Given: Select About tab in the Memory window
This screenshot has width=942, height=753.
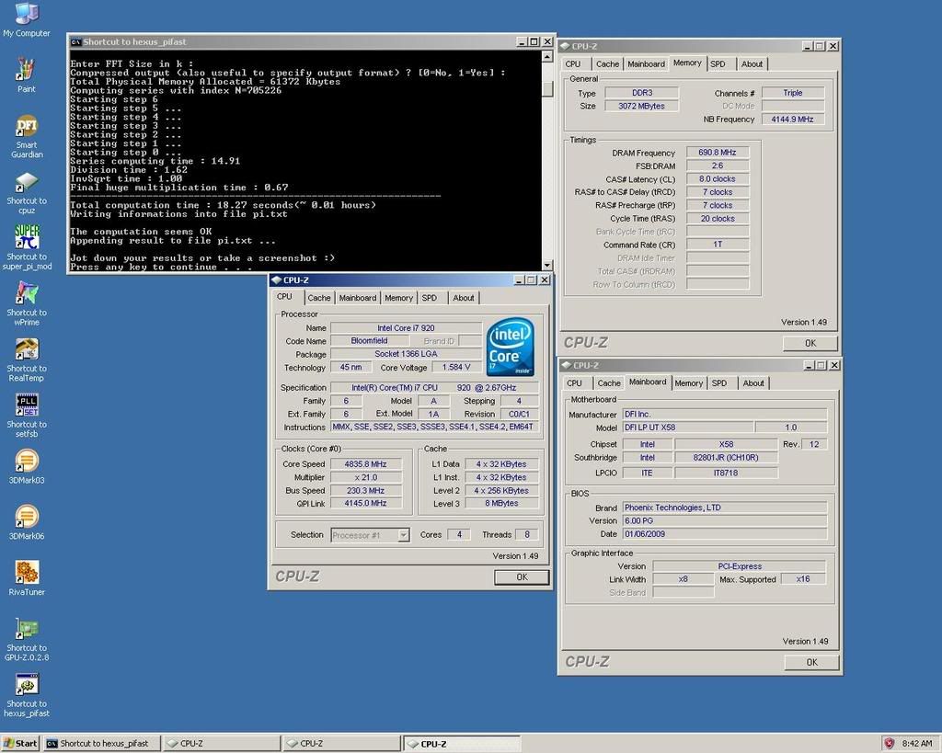Looking at the screenshot, I should click(752, 64).
